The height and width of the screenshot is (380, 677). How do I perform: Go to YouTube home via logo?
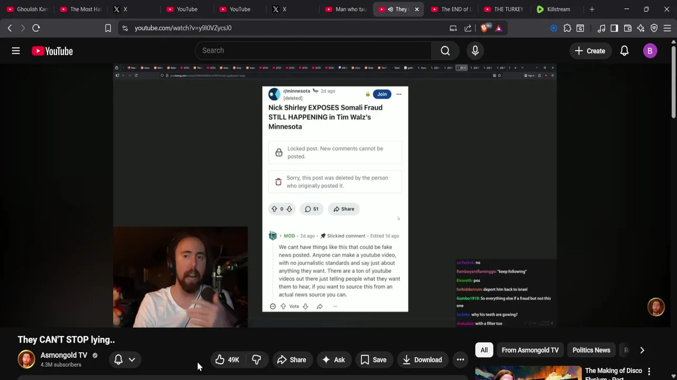click(x=52, y=51)
